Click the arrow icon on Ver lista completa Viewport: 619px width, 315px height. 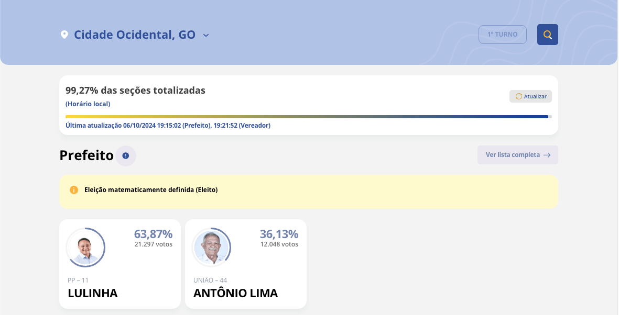547,155
